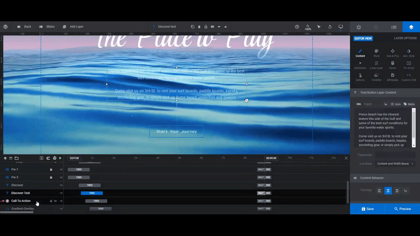The width and height of the screenshot is (420, 236).
Task: Click the Meta insert button
Action: [x=409, y=104]
